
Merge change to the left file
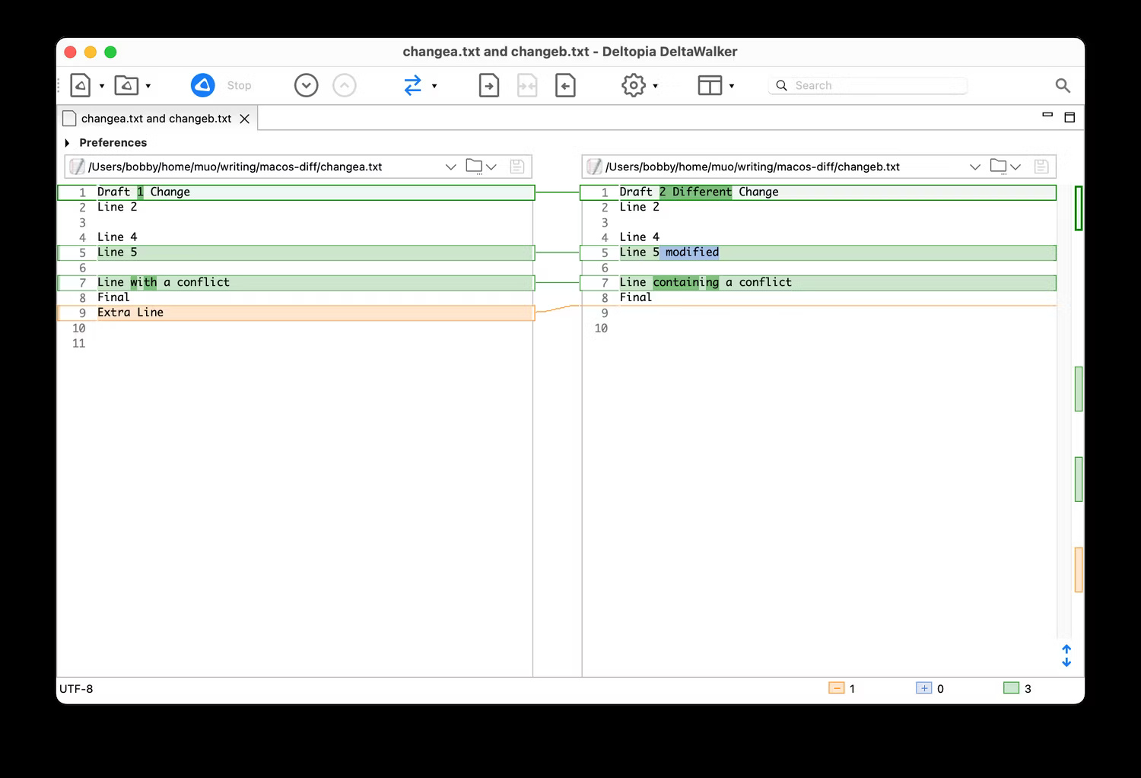tap(565, 85)
